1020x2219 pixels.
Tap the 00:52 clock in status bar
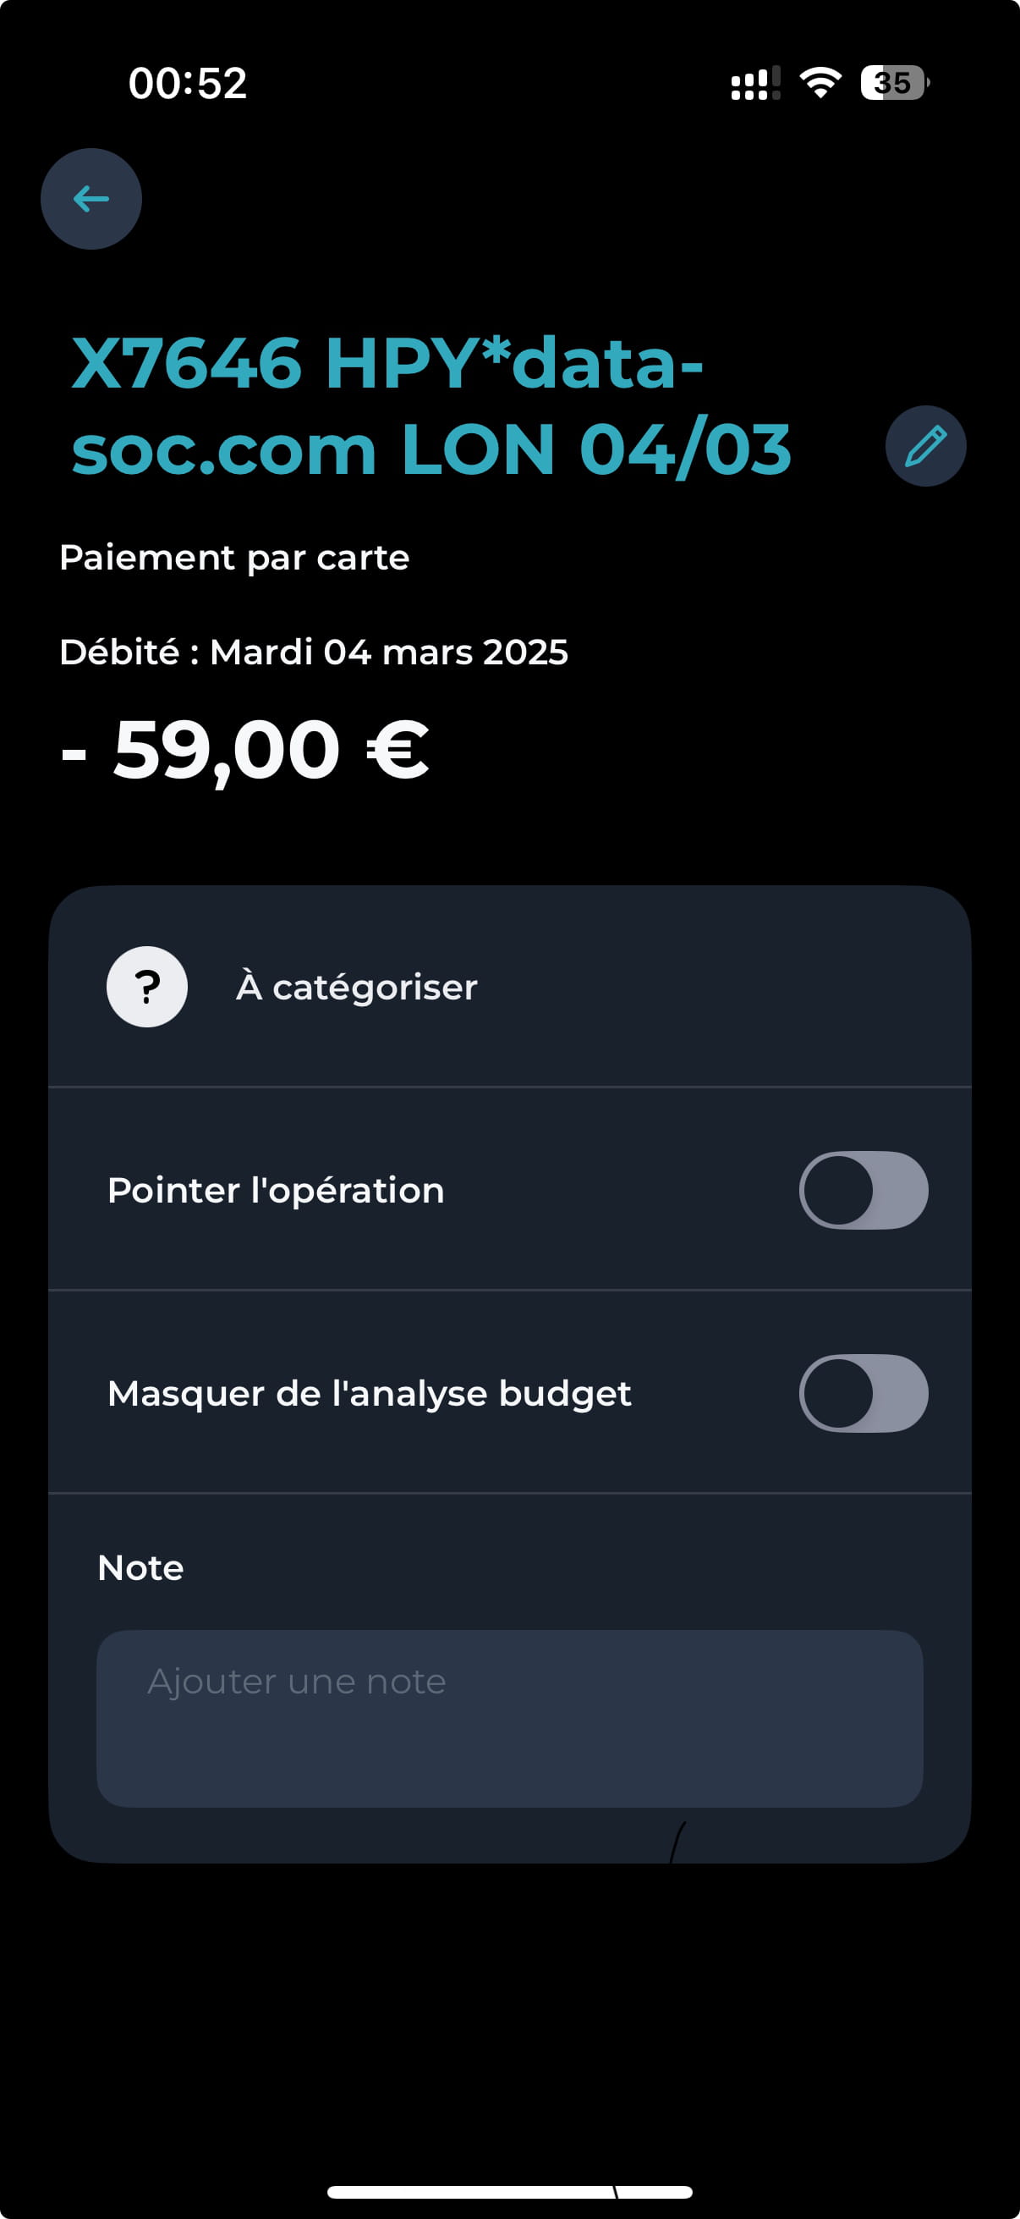(x=188, y=84)
